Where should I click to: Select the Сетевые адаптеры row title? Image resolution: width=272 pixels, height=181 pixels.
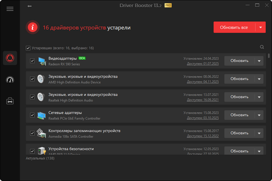(65, 113)
